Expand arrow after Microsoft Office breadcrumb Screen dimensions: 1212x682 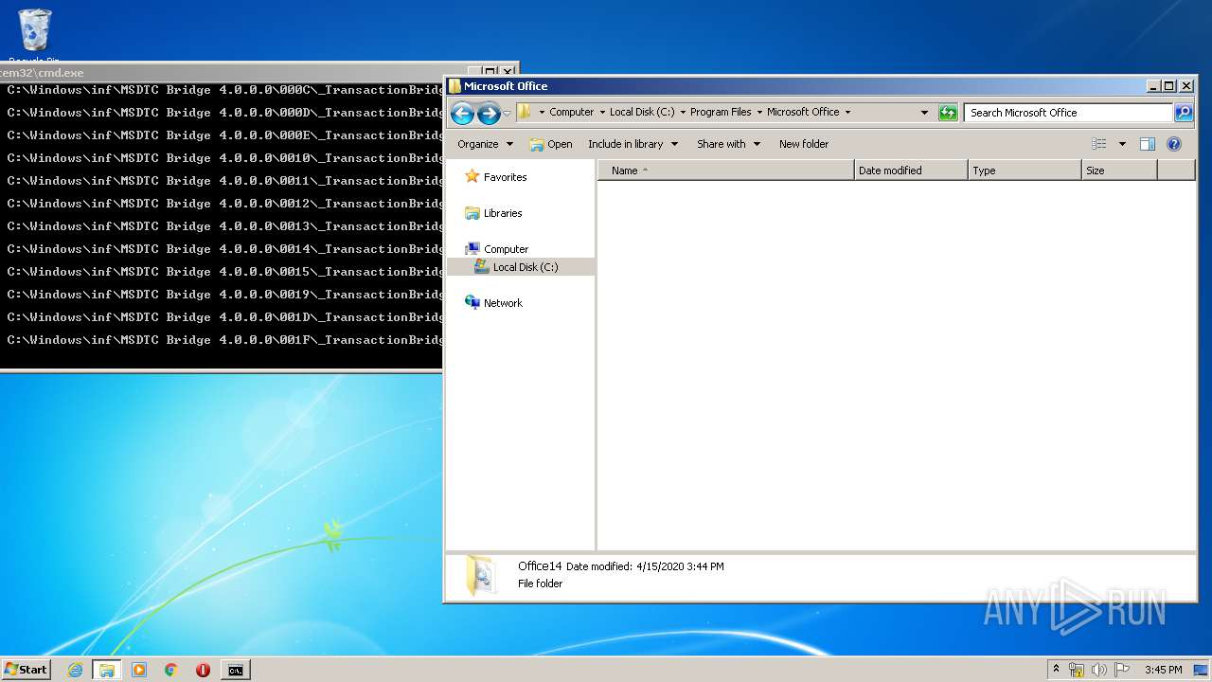tap(847, 112)
